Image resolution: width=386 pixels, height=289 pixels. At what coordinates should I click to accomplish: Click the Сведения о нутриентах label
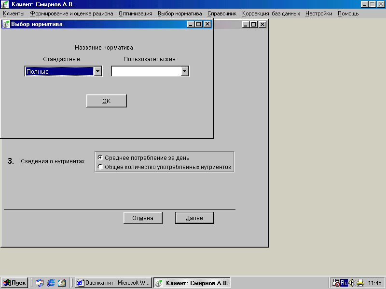pos(53,161)
